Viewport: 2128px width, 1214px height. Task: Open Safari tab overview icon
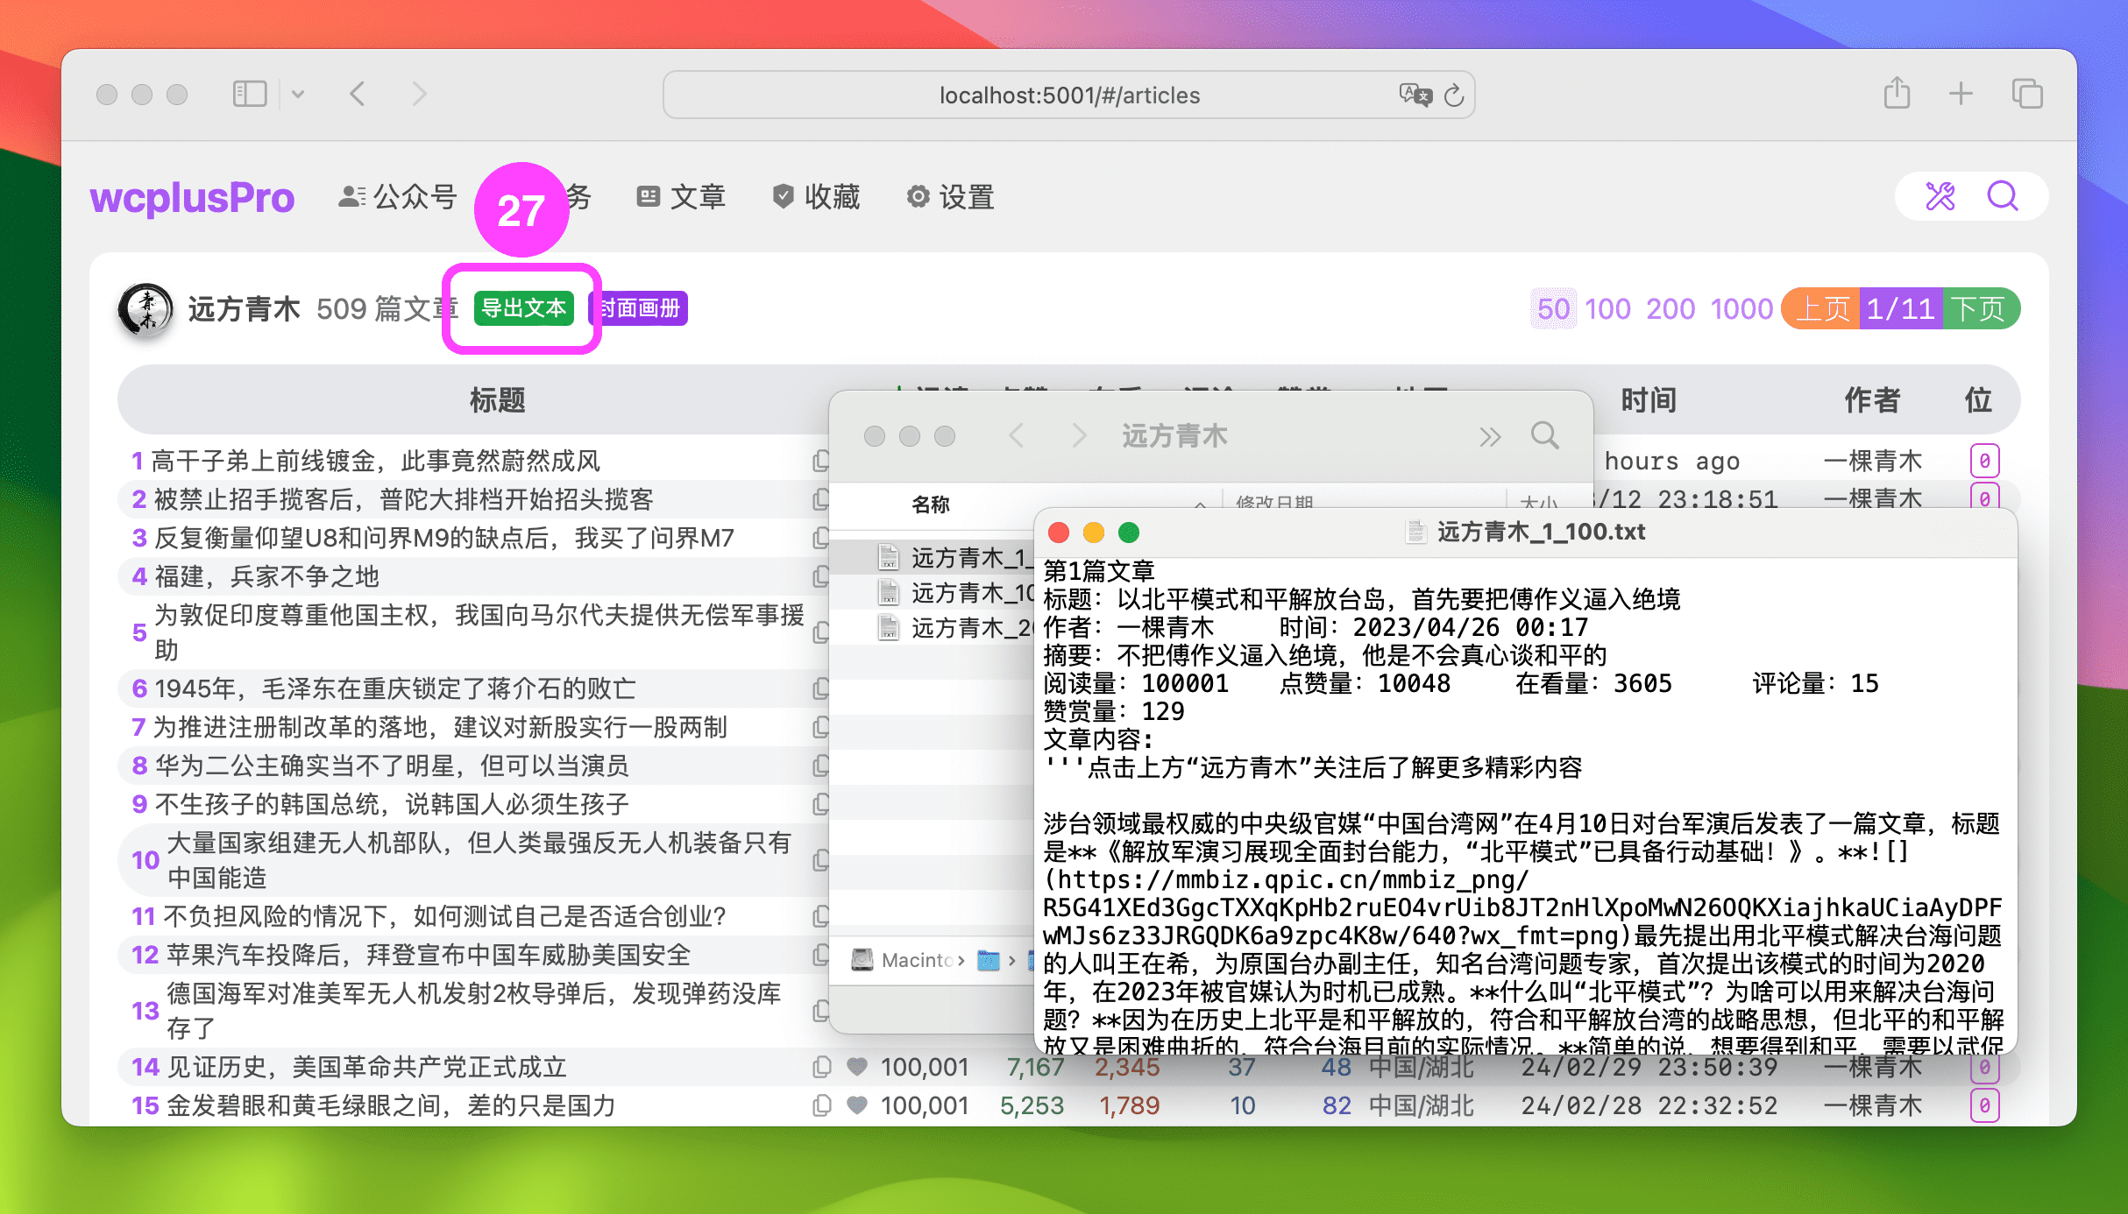click(x=2026, y=94)
